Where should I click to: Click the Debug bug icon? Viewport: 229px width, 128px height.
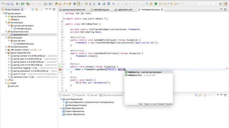pyautogui.click(x=17, y=4)
